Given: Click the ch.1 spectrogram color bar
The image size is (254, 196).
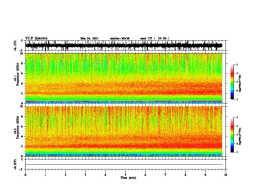Looking at the screenshot, I should pyautogui.click(x=232, y=82).
